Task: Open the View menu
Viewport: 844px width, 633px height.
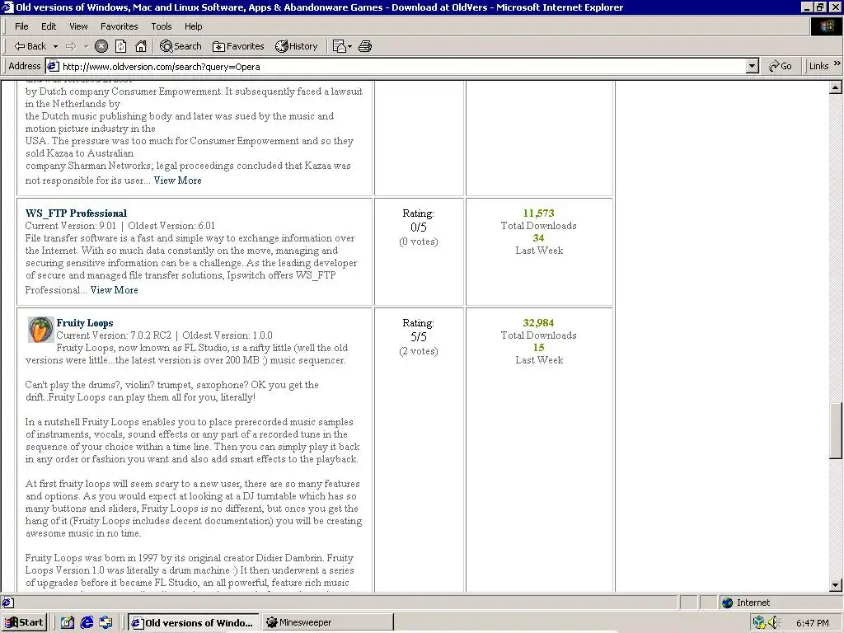Action: click(78, 26)
